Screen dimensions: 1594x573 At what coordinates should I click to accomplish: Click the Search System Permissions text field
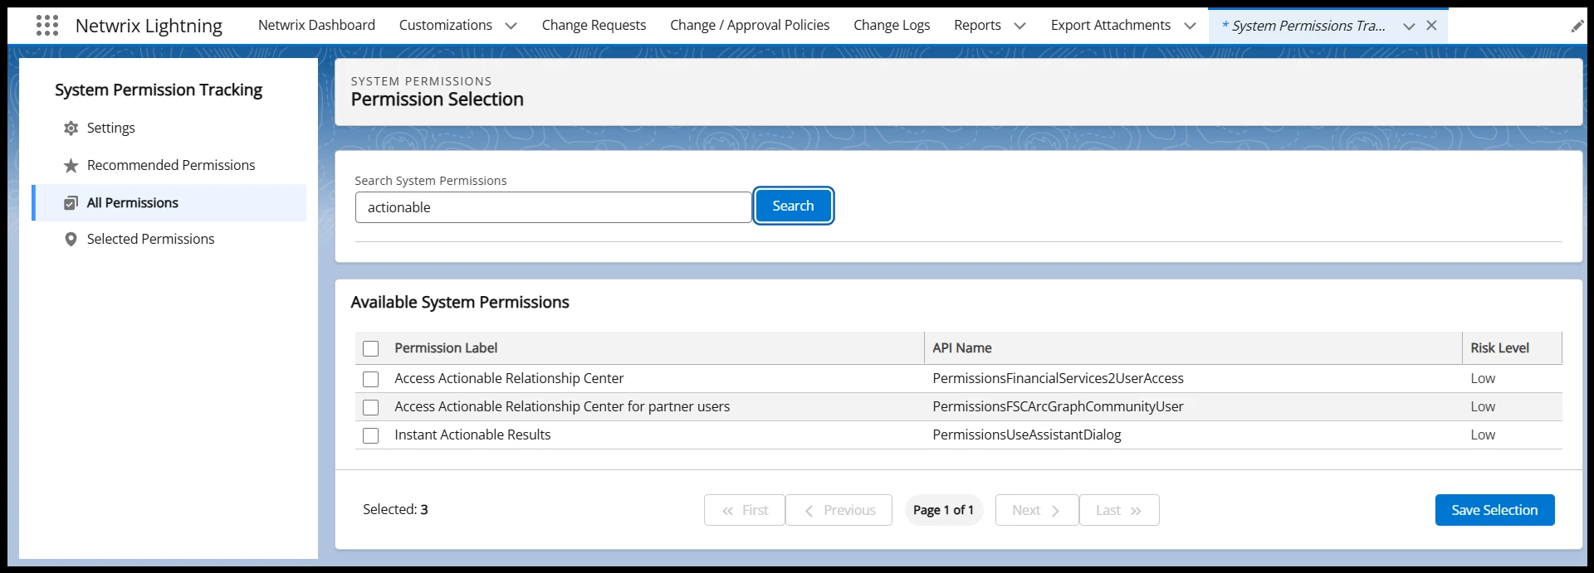553,207
